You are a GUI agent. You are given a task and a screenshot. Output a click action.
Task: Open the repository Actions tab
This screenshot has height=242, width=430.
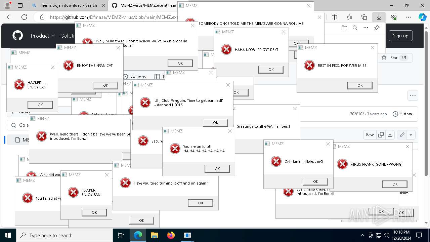click(x=135, y=77)
